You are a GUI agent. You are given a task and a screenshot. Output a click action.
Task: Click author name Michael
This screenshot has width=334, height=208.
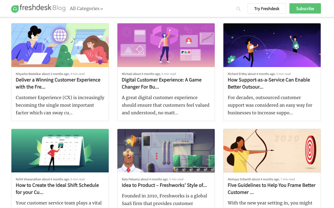tap(127, 74)
